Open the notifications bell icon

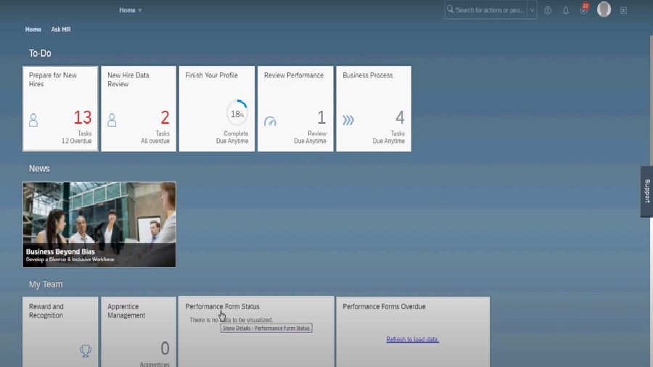(x=565, y=10)
